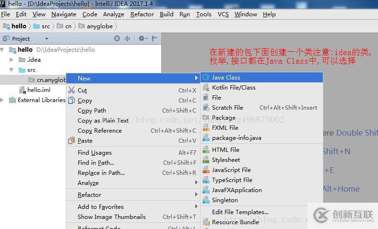This screenshot has height=229, width=378.
Task: Choose Replace in Path...
Action: point(133,173)
